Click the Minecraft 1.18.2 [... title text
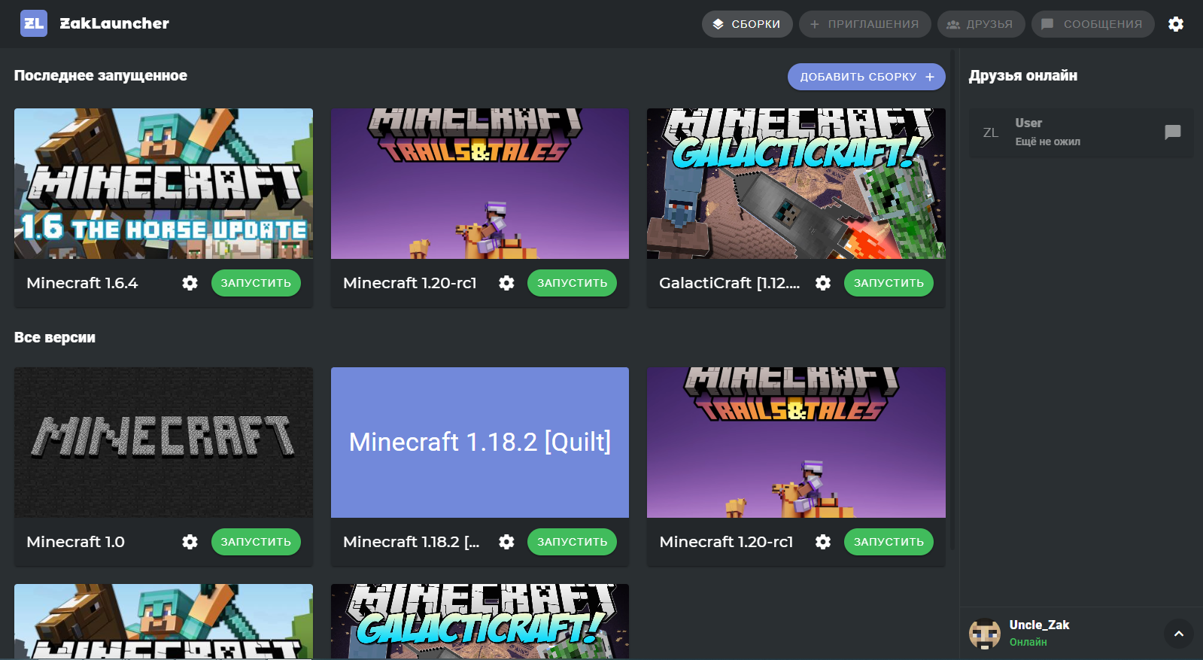 (411, 542)
